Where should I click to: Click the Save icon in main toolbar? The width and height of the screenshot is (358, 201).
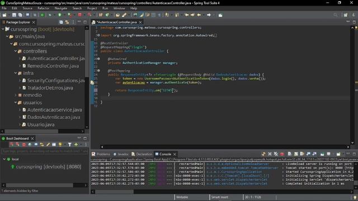(x=14, y=15)
